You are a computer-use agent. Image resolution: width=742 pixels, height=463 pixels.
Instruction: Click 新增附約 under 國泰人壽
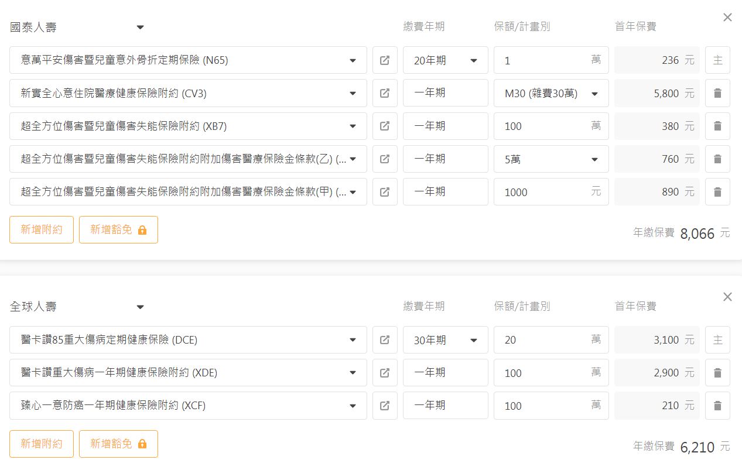click(x=42, y=229)
